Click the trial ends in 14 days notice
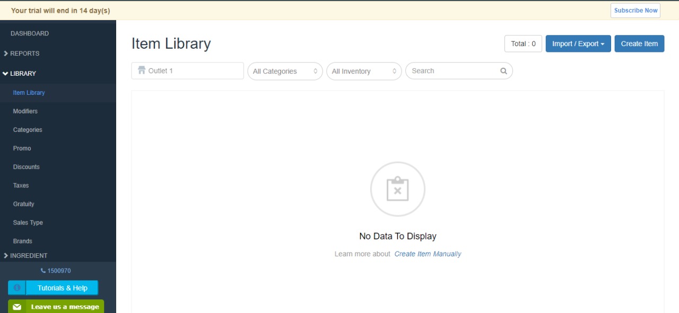Viewport: 679px width, 313px height. [x=60, y=11]
